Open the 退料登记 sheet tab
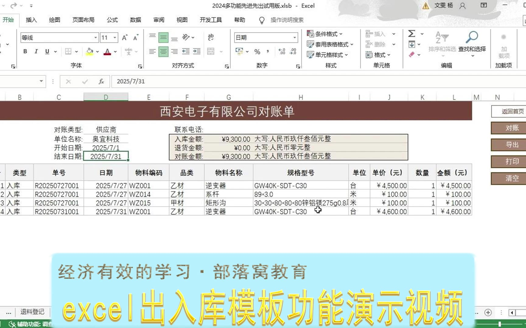 click(32, 312)
